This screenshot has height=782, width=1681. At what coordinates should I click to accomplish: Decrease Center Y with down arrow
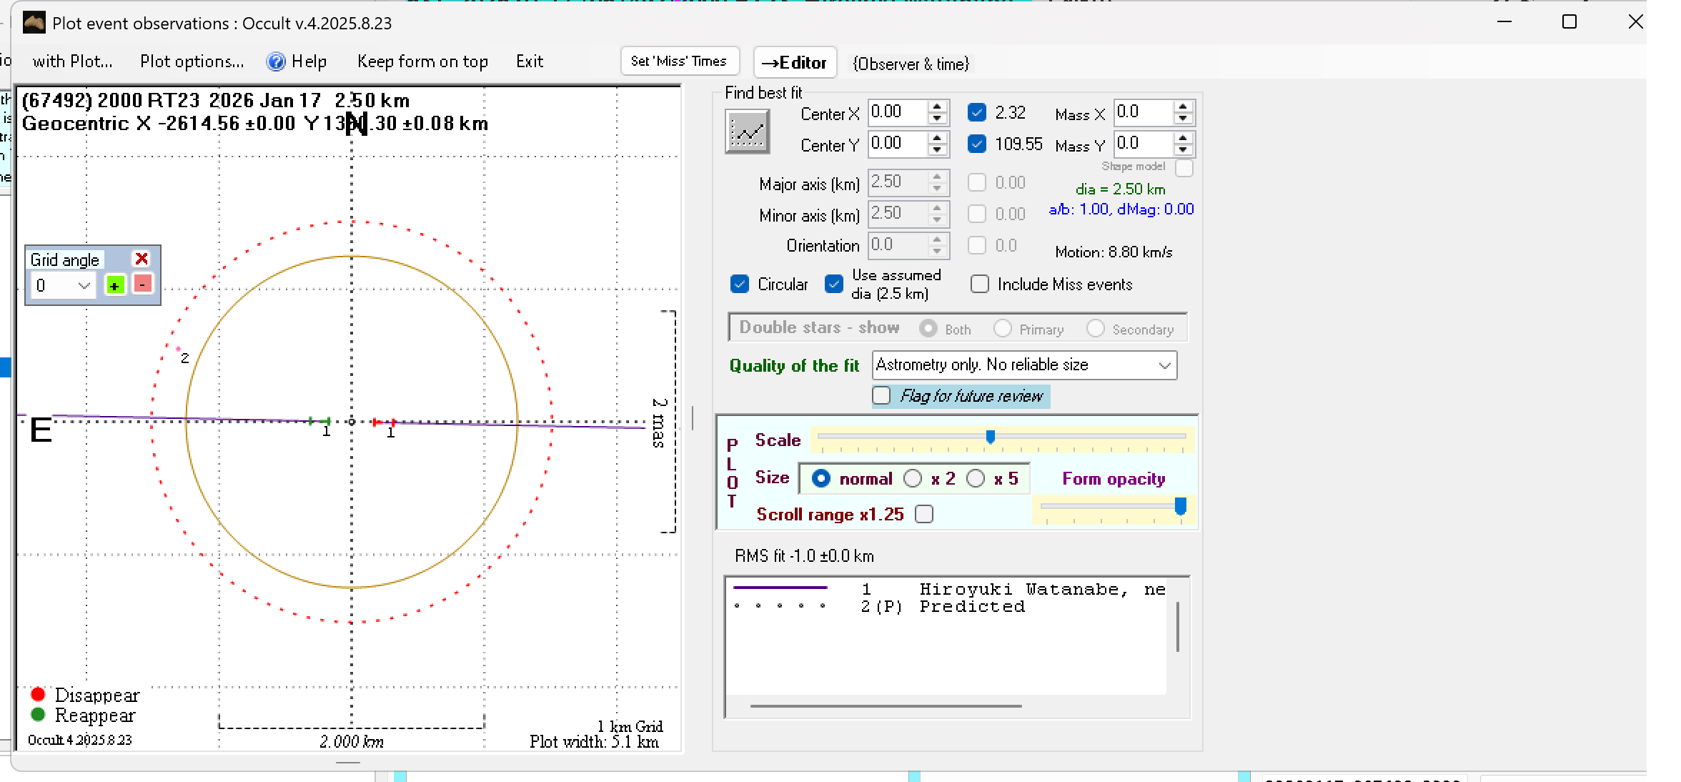click(937, 150)
